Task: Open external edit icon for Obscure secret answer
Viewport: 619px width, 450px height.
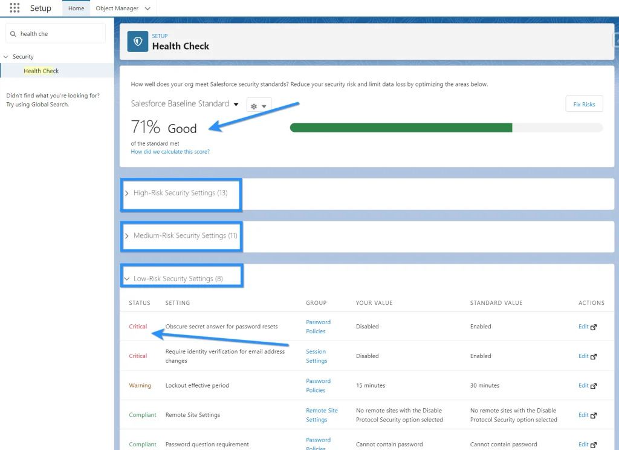Action: pos(593,327)
